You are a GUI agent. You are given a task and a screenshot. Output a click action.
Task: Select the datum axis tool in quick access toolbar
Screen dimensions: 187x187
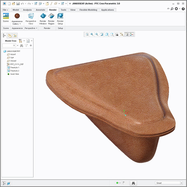tap(51, 4)
